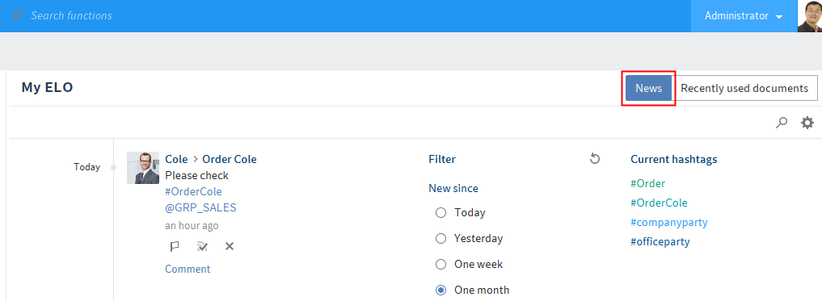Click the Comment link under the post
The image size is (822, 301).
pos(188,269)
